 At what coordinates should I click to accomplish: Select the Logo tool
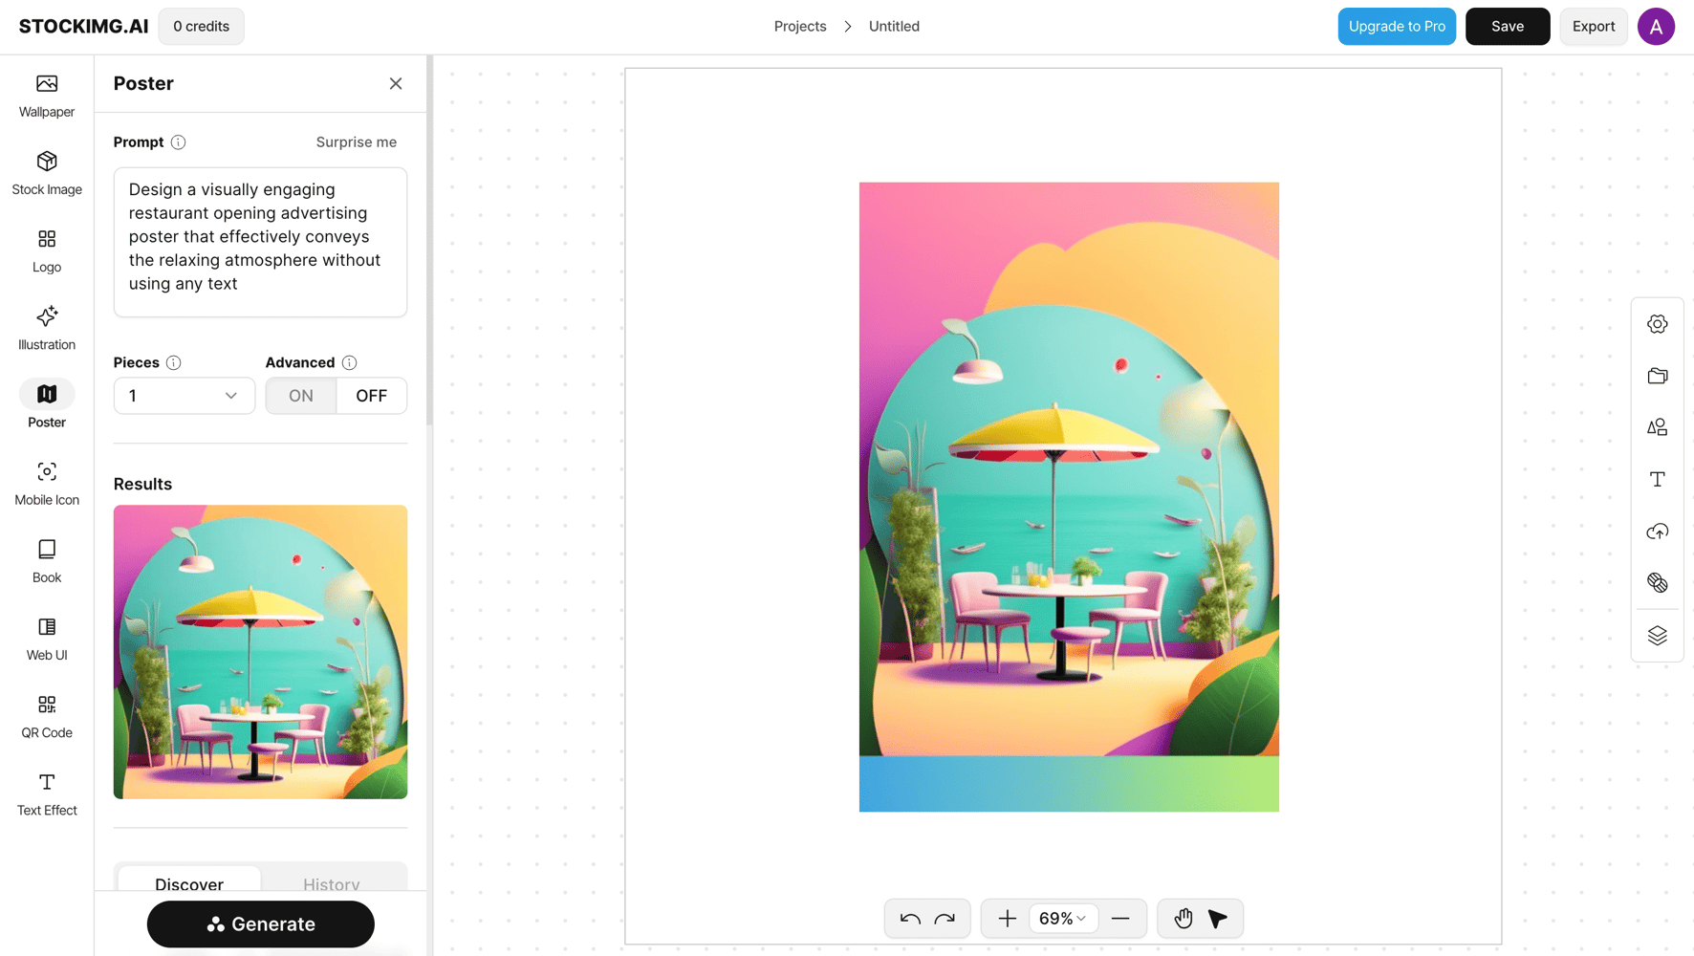coord(46,250)
